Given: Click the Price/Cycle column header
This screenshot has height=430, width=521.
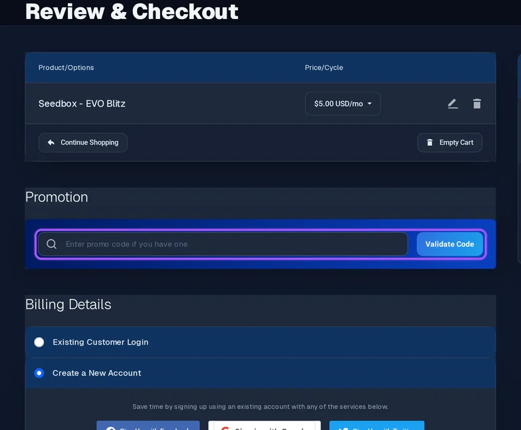Looking at the screenshot, I should 324,67.
